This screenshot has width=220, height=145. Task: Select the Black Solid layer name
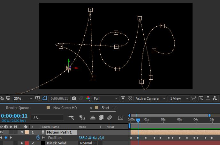[57, 143]
